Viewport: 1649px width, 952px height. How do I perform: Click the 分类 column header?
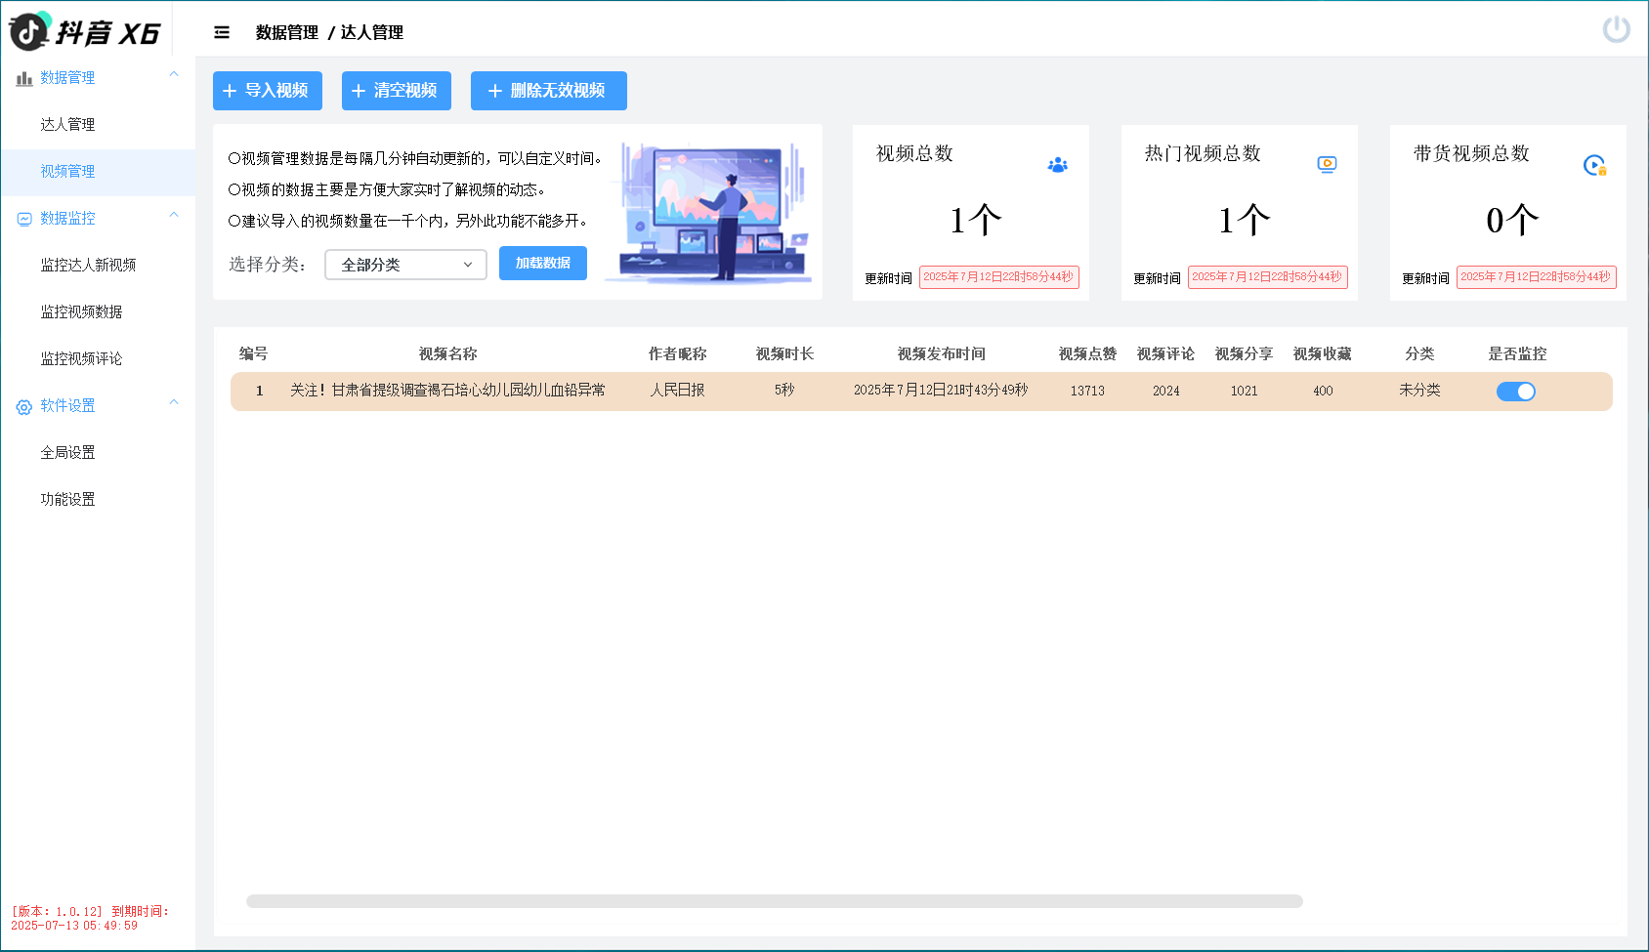coord(1419,354)
